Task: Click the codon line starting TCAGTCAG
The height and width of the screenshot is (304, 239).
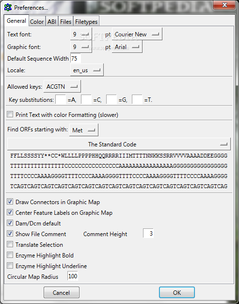Action: [x=119, y=186]
